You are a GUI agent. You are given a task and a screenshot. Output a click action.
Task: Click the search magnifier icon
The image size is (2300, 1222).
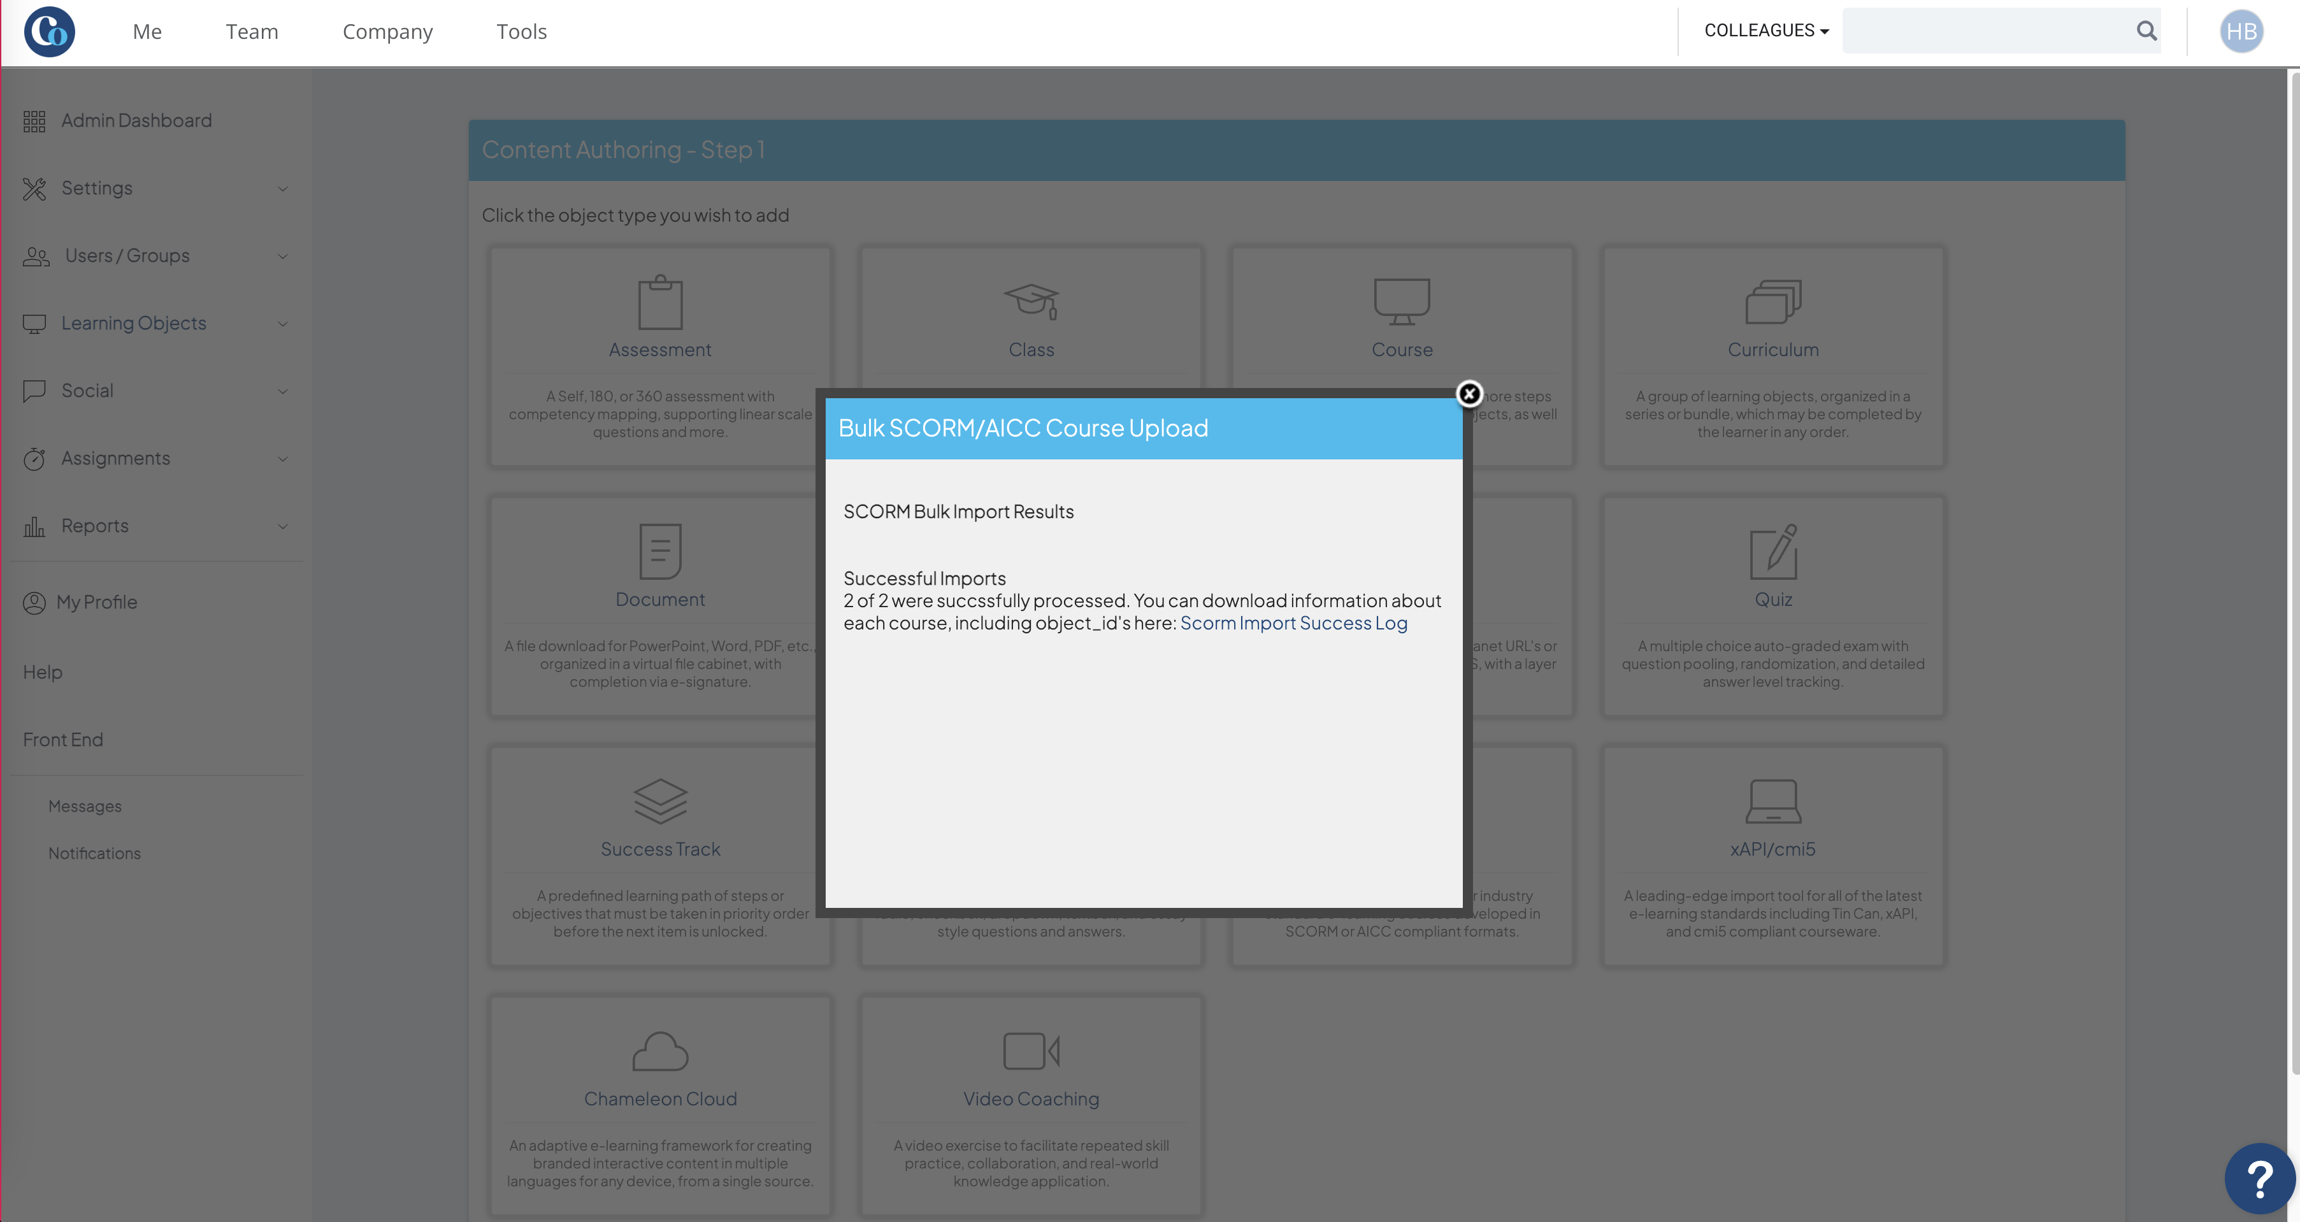click(x=2146, y=31)
